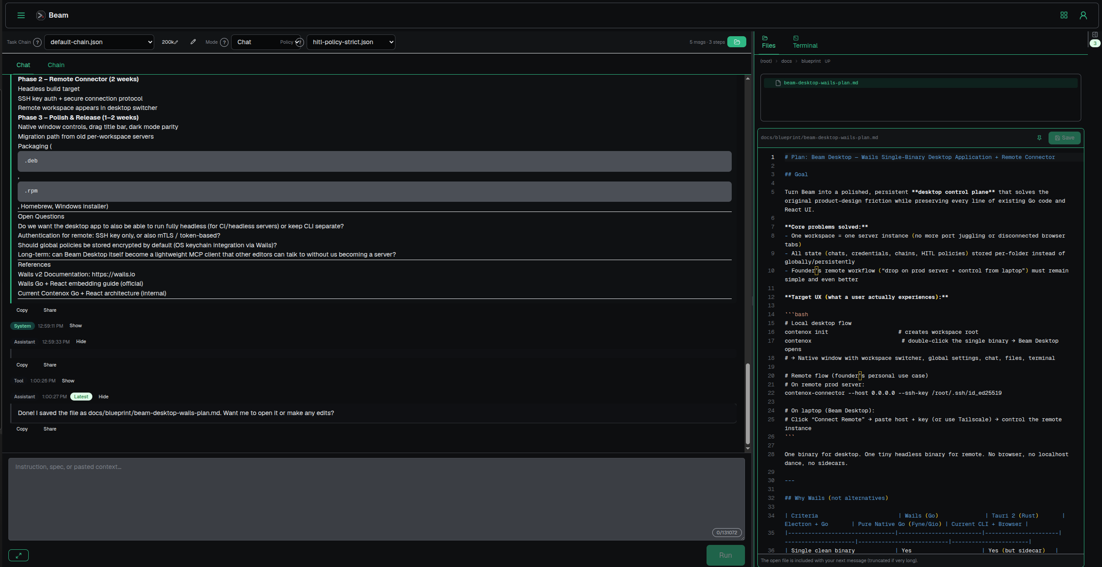
Task: Save the open markdown file
Action: coord(1064,137)
